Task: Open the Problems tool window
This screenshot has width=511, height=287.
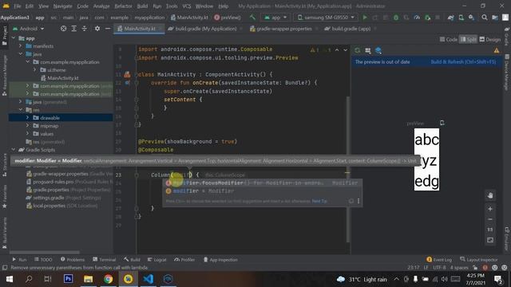Action: 73,259
